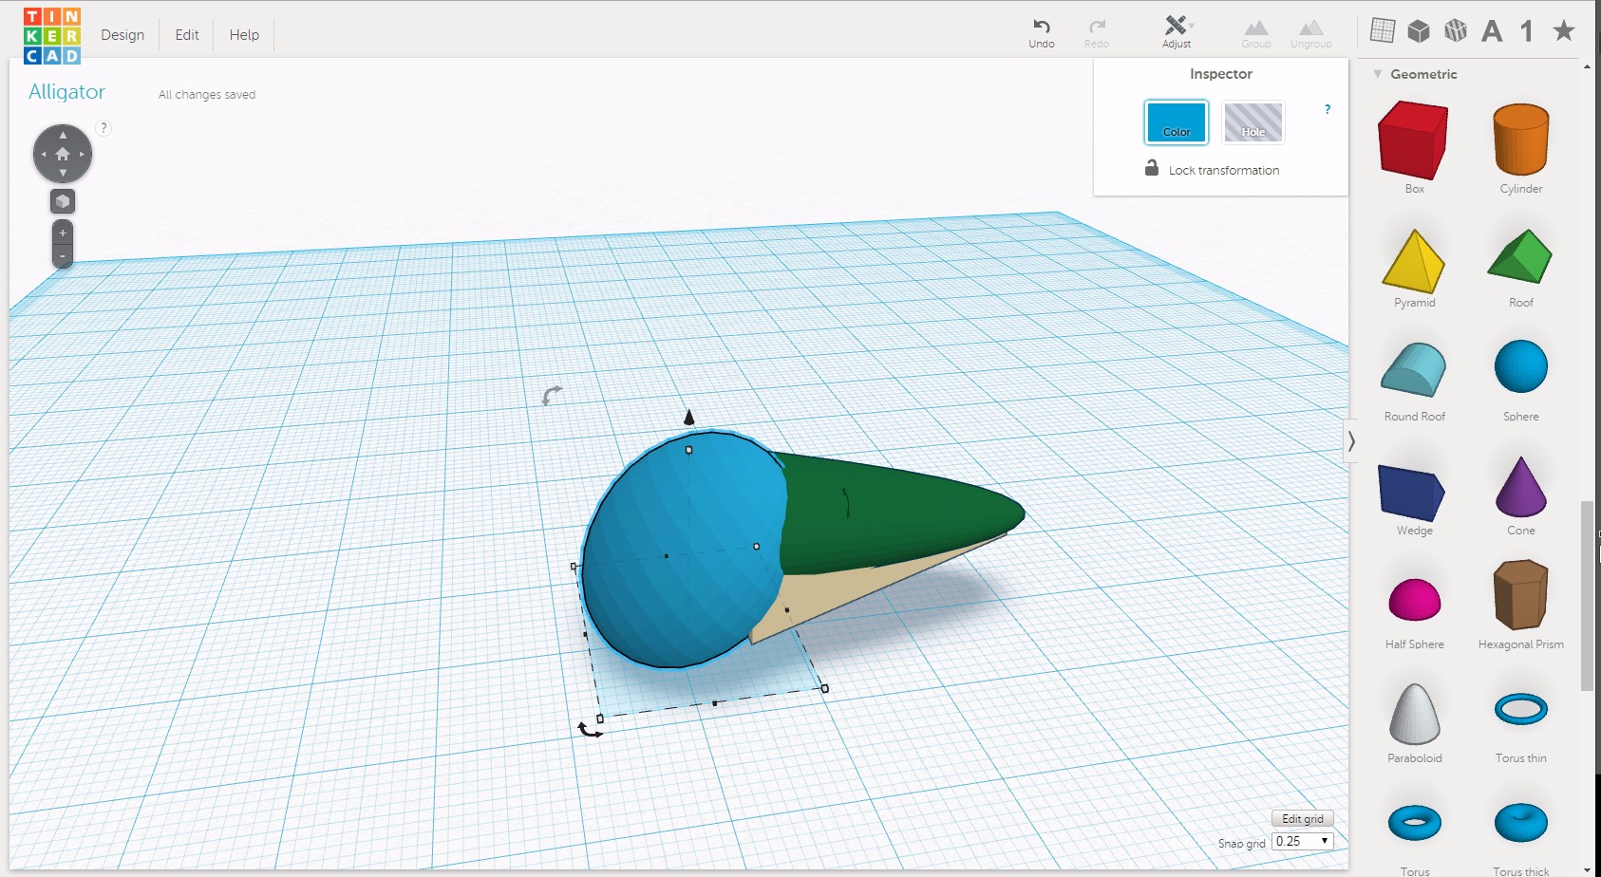Open the Snap grid dropdown
This screenshot has height=877, width=1601.
[x=1303, y=841]
